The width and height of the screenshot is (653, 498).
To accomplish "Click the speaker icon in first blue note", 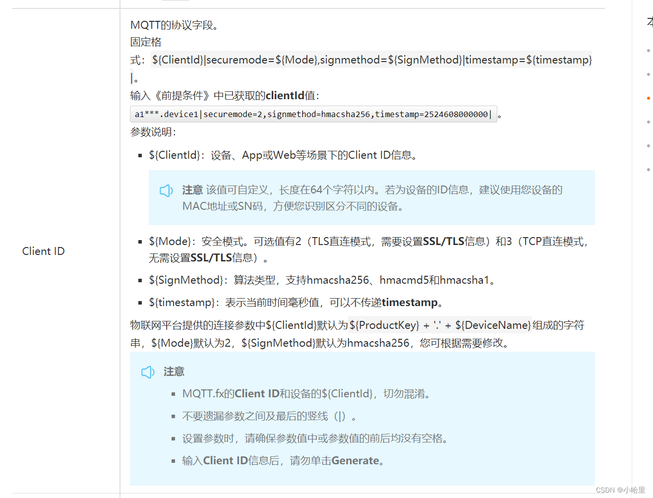I will tap(166, 190).
